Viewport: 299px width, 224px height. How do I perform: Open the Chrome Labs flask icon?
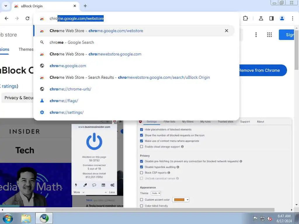coord(261,18)
